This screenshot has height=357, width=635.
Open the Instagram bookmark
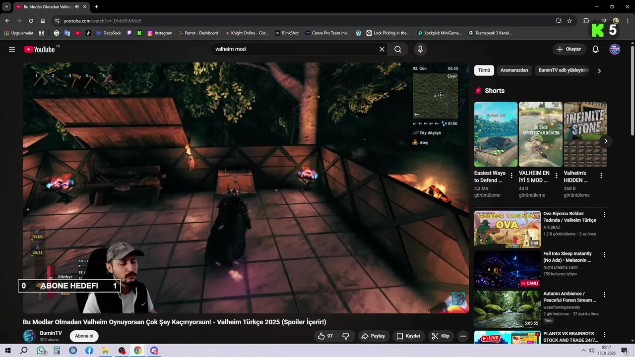click(x=160, y=33)
